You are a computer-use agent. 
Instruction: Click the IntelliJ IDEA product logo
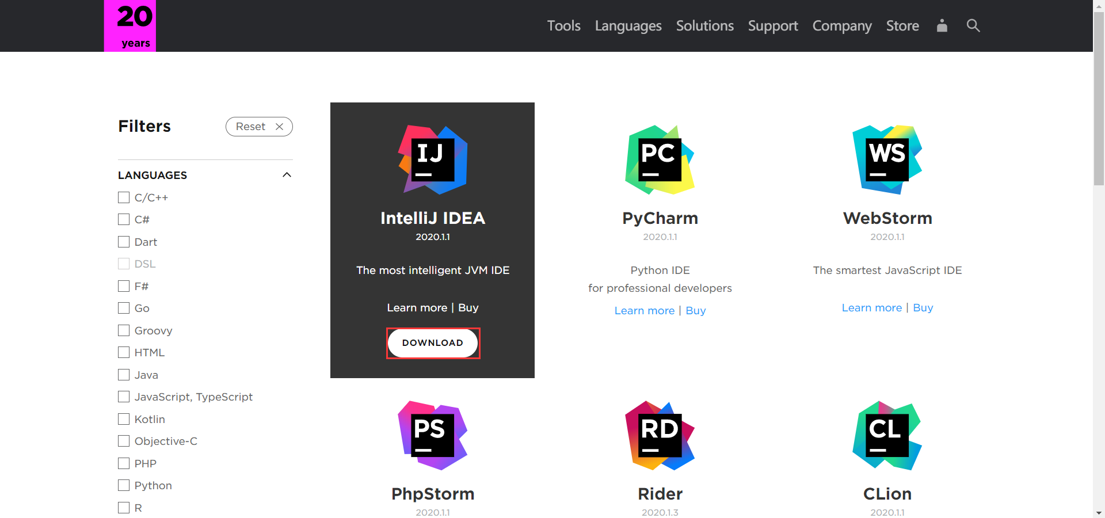tap(433, 160)
